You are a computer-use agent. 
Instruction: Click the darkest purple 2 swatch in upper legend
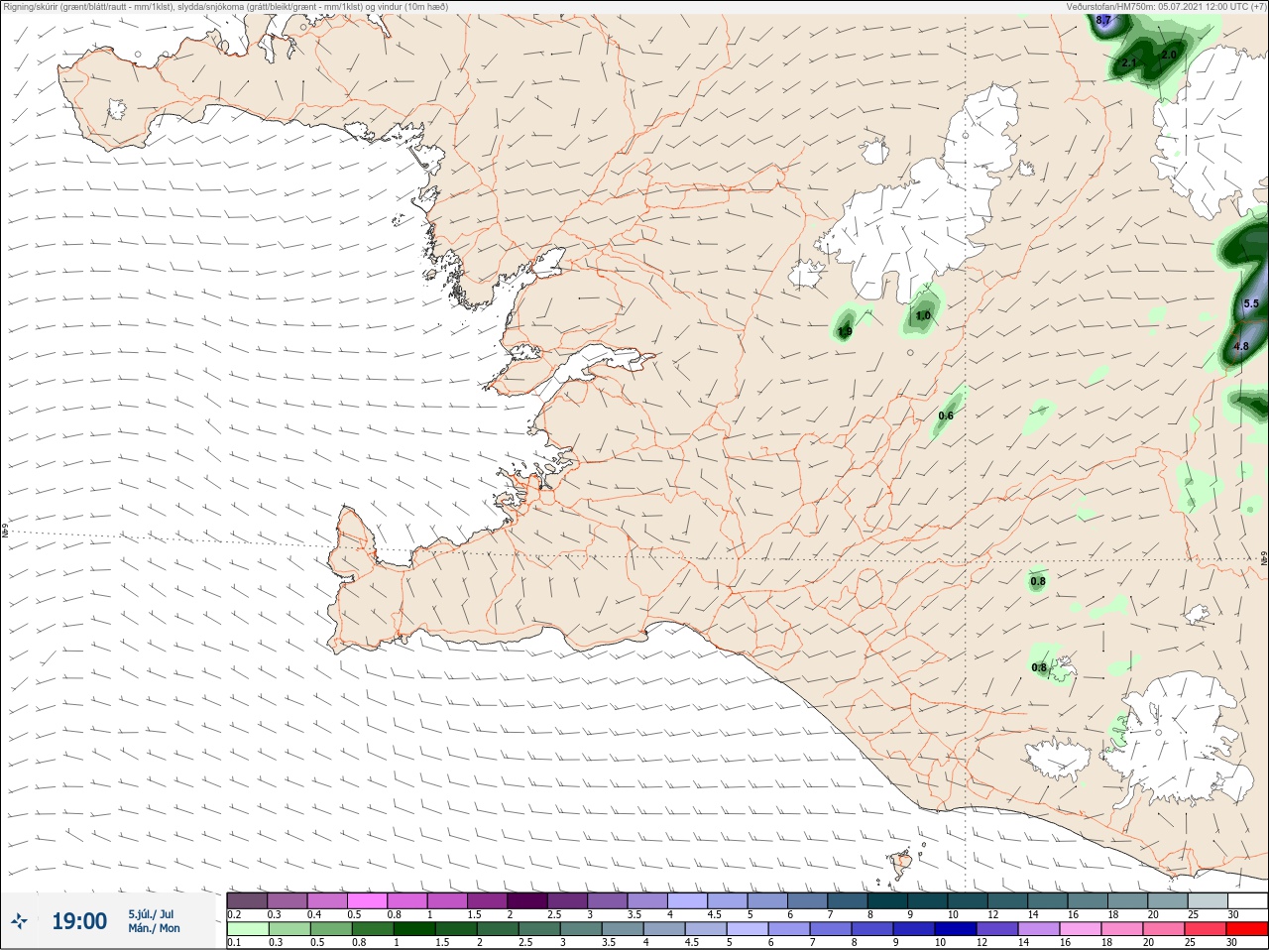point(527,900)
